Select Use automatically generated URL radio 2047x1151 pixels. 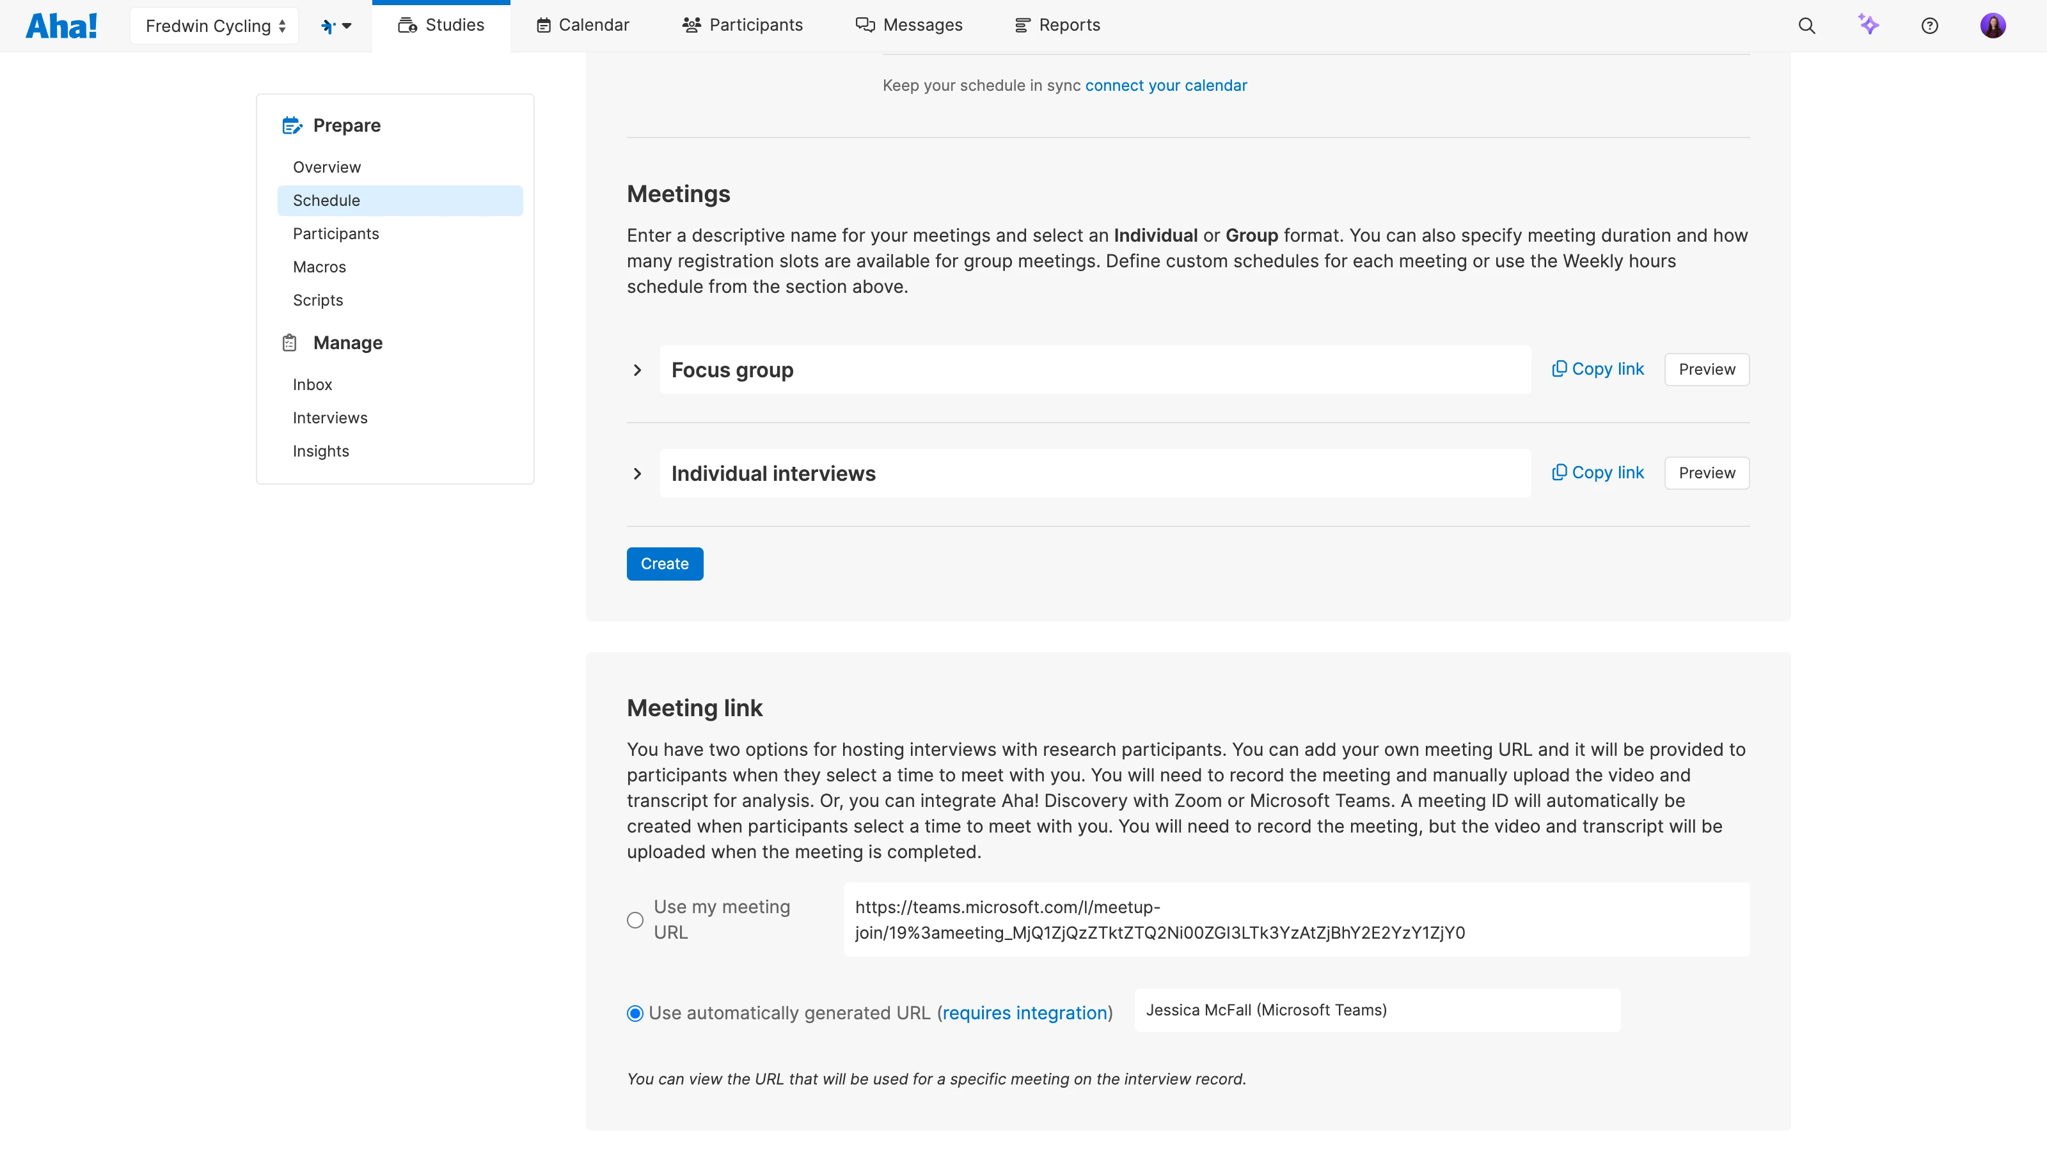635,1013
